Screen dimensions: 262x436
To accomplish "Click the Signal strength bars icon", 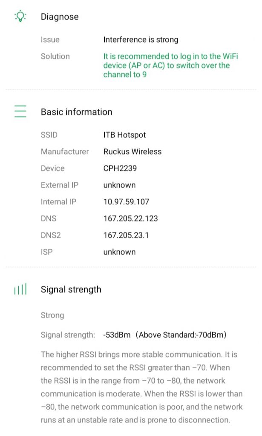I will point(20,290).
